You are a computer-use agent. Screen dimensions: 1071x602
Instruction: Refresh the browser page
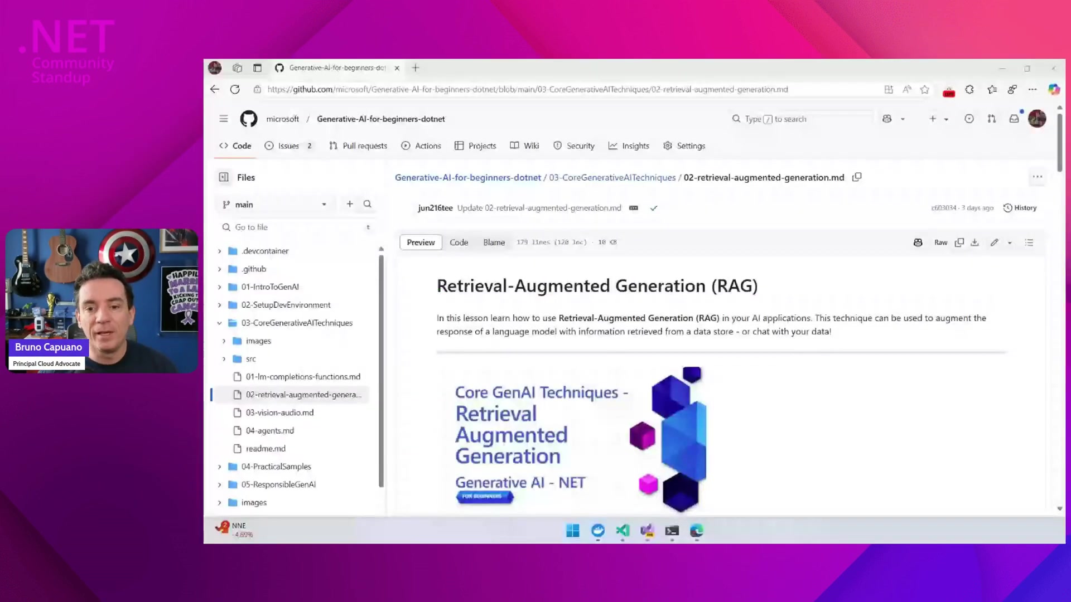tap(235, 89)
